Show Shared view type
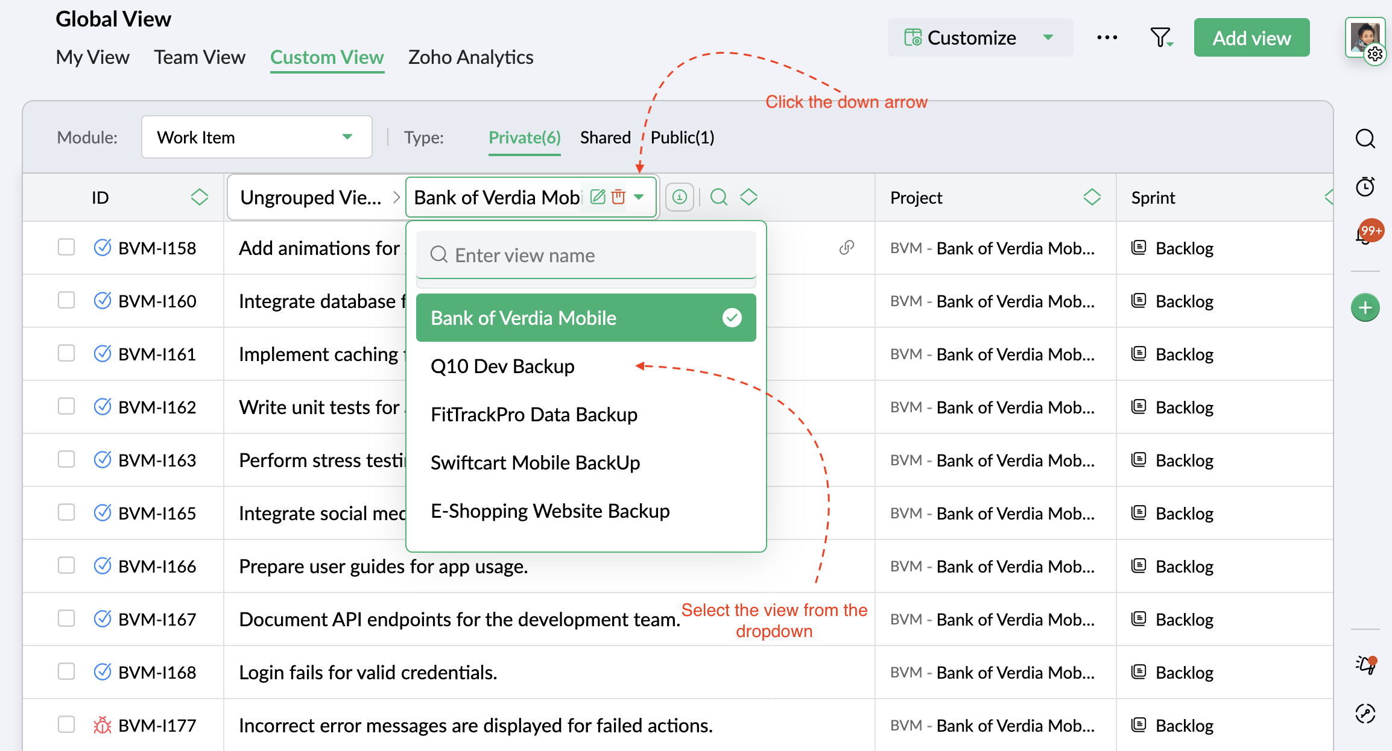Screen dimensions: 1392x751 pos(605,137)
